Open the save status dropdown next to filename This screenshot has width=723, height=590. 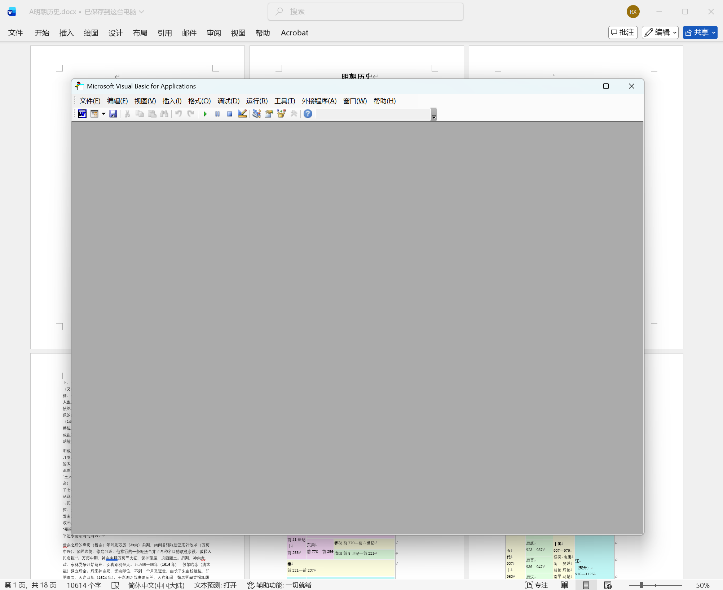pos(141,12)
